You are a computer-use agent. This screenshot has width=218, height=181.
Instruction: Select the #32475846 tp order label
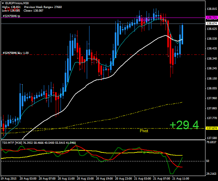[12, 16]
